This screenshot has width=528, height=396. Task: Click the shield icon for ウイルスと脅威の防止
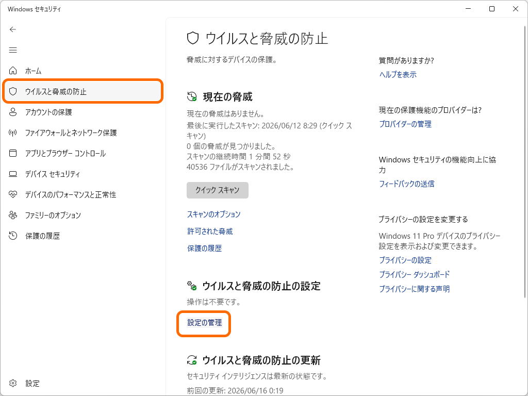pos(13,91)
